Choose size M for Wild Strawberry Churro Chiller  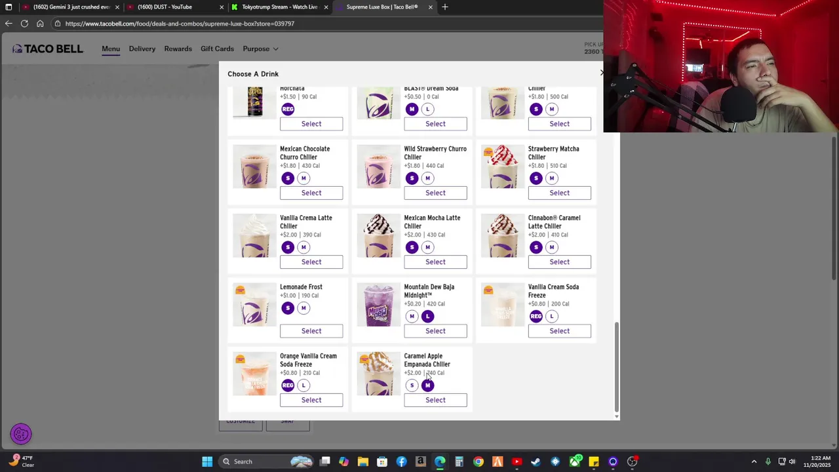[x=427, y=178]
